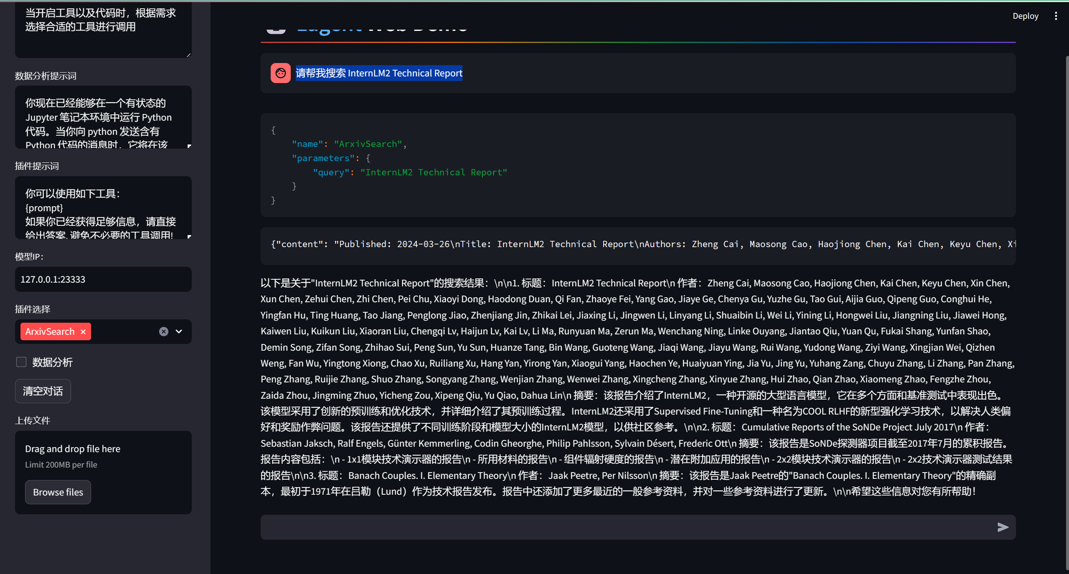Click the Deploy button
Screen dimensions: 1069x574
click(1025, 16)
